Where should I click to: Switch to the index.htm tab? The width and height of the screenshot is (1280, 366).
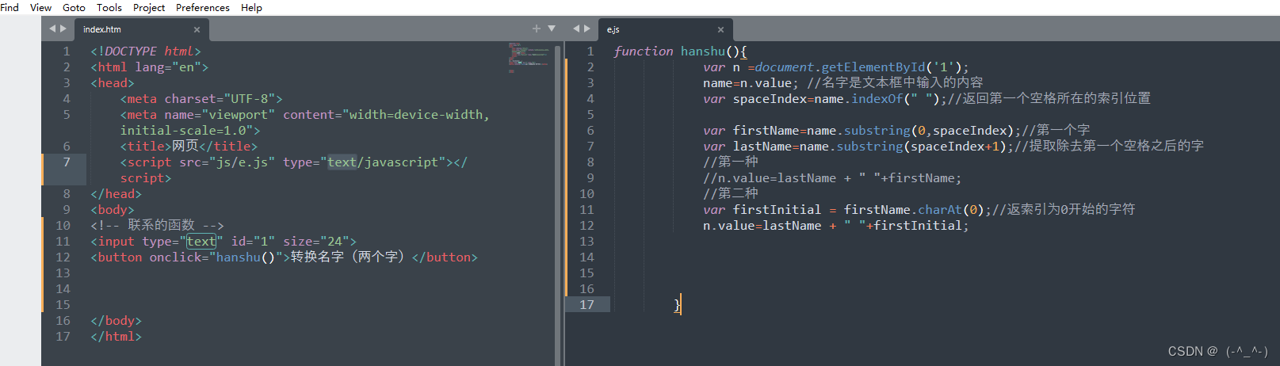tap(103, 29)
